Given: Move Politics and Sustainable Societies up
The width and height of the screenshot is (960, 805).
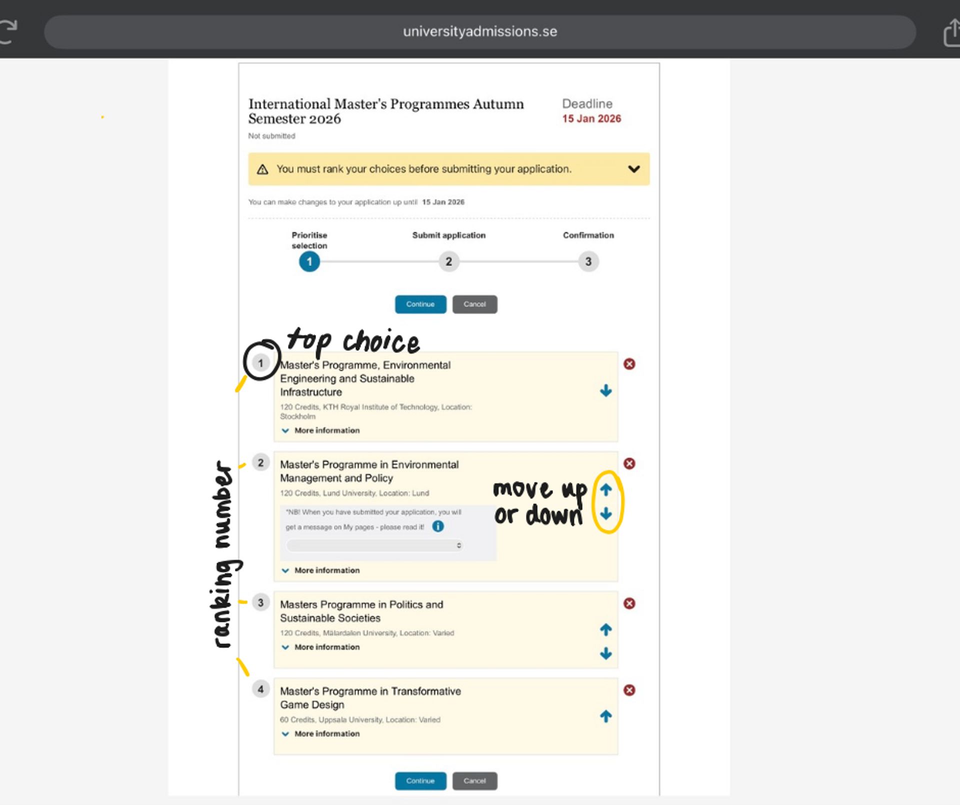Looking at the screenshot, I should pos(605,630).
